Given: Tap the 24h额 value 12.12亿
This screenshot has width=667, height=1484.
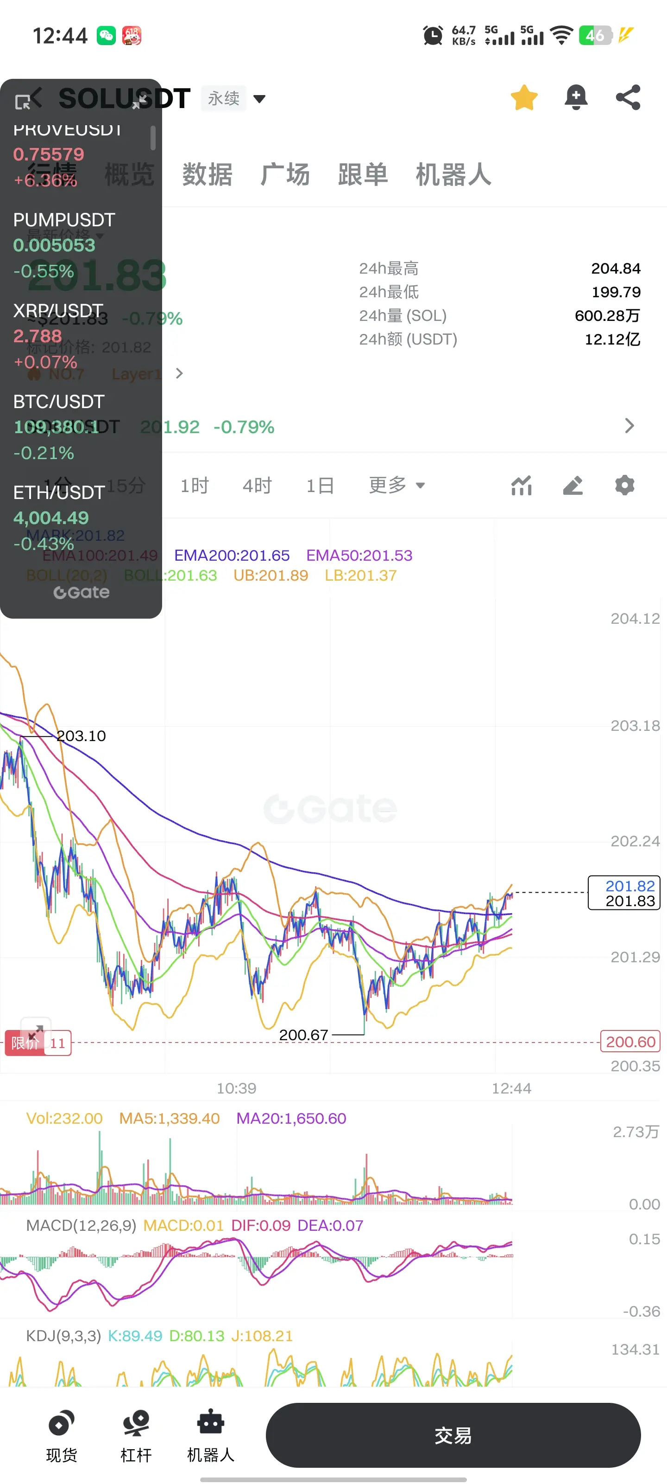Looking at the screenshot, I should coord(612,339).
